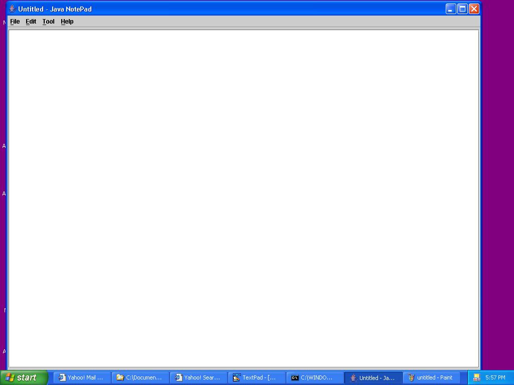This screenshot has height=385, width=514.
Task: Open the File menu
Action: tap(15, 22)
